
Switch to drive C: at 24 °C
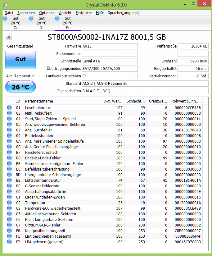point(16,23)
